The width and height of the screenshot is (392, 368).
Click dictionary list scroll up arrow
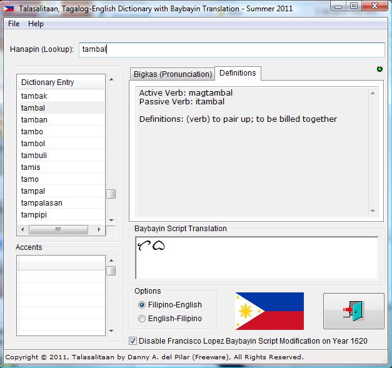tap(111, 79)
